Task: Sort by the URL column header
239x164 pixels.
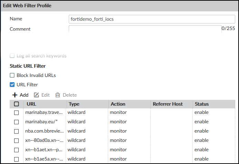Action: point(31,104)
